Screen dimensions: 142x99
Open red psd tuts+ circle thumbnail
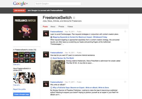16,60
